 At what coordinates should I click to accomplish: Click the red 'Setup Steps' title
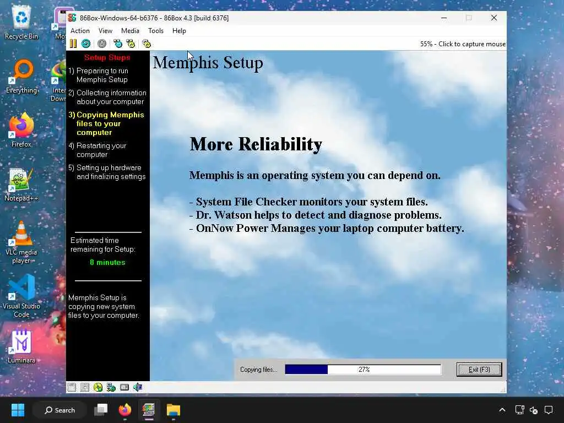107,57
